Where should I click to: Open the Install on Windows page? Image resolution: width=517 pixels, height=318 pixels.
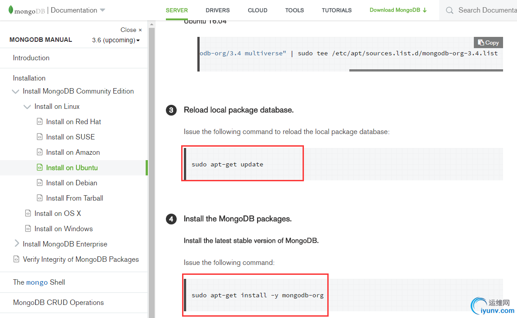[64, 228]
